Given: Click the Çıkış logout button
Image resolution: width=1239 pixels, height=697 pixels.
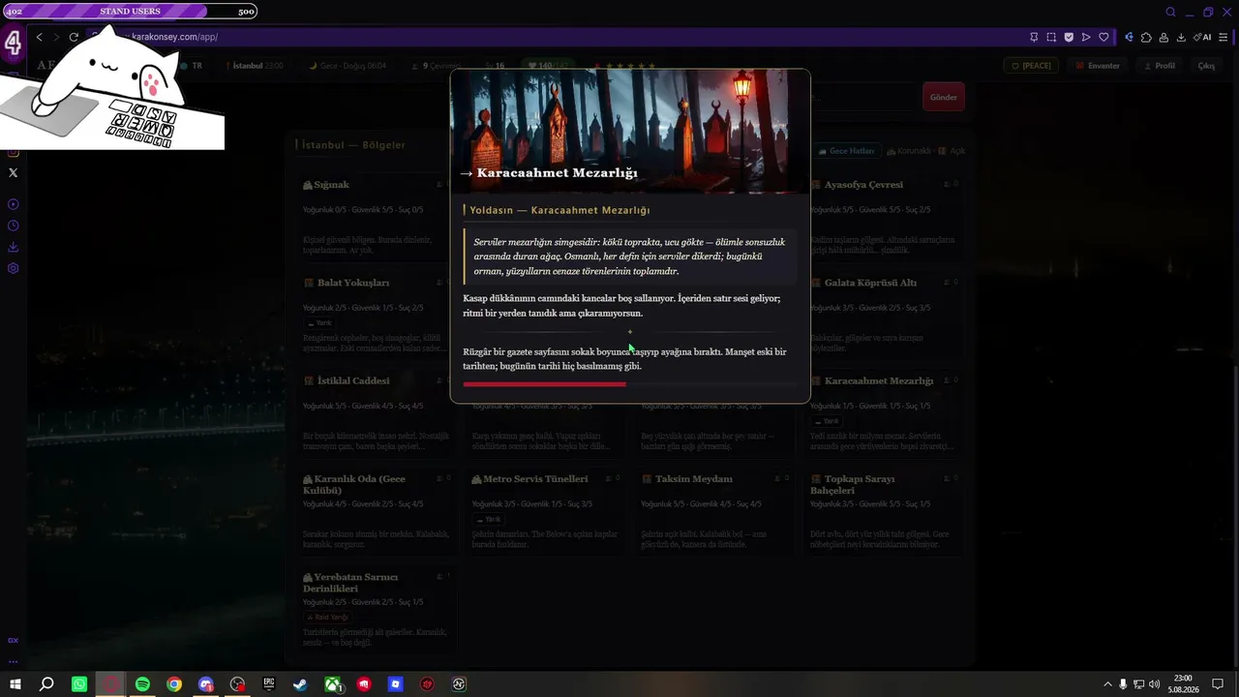Looking at the screenshot, I should coord(1206,66).
